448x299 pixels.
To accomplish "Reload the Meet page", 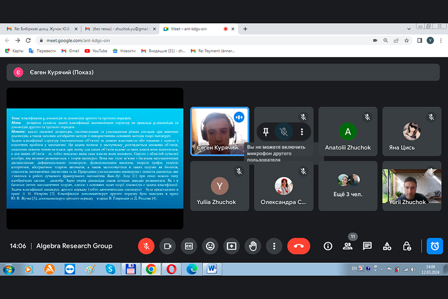I will coord(28,41).
